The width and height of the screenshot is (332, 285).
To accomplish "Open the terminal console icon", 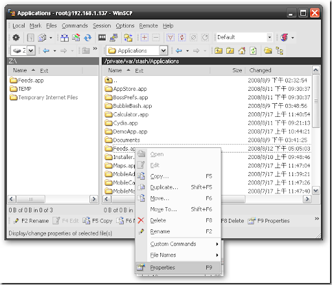I will (x=102, y=38).
